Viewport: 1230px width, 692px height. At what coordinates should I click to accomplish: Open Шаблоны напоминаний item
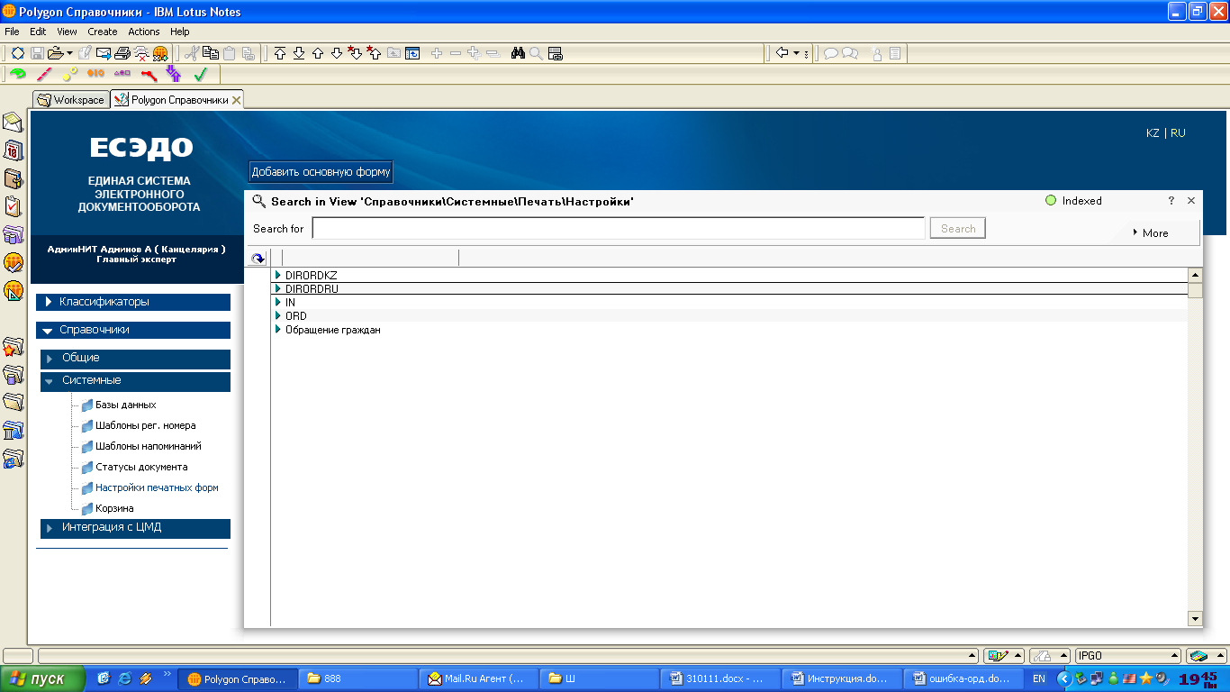(149, 446)
